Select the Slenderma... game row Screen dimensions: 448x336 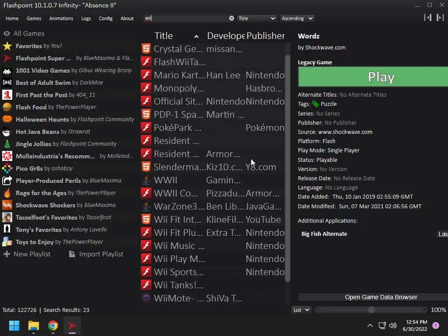[213, 167]
